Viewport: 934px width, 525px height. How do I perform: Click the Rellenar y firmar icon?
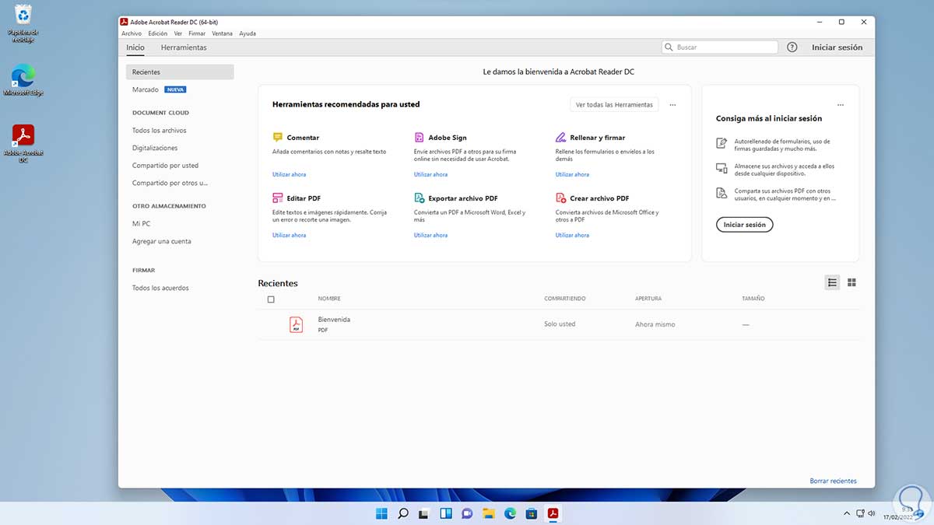[560, 137]
